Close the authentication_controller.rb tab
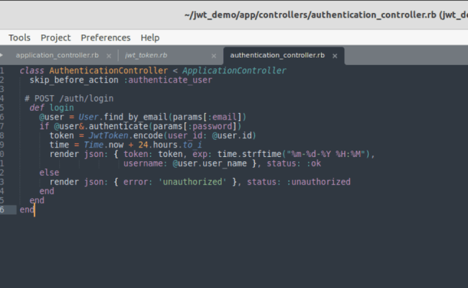The height and width of the screenshot is (288, 468). pyautogui.click(x=335, y=56)
